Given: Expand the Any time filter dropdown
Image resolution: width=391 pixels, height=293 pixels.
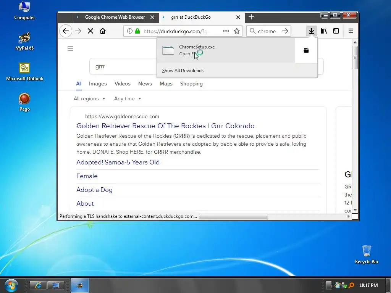Looking at the screenshot, I should pos(128,99).
